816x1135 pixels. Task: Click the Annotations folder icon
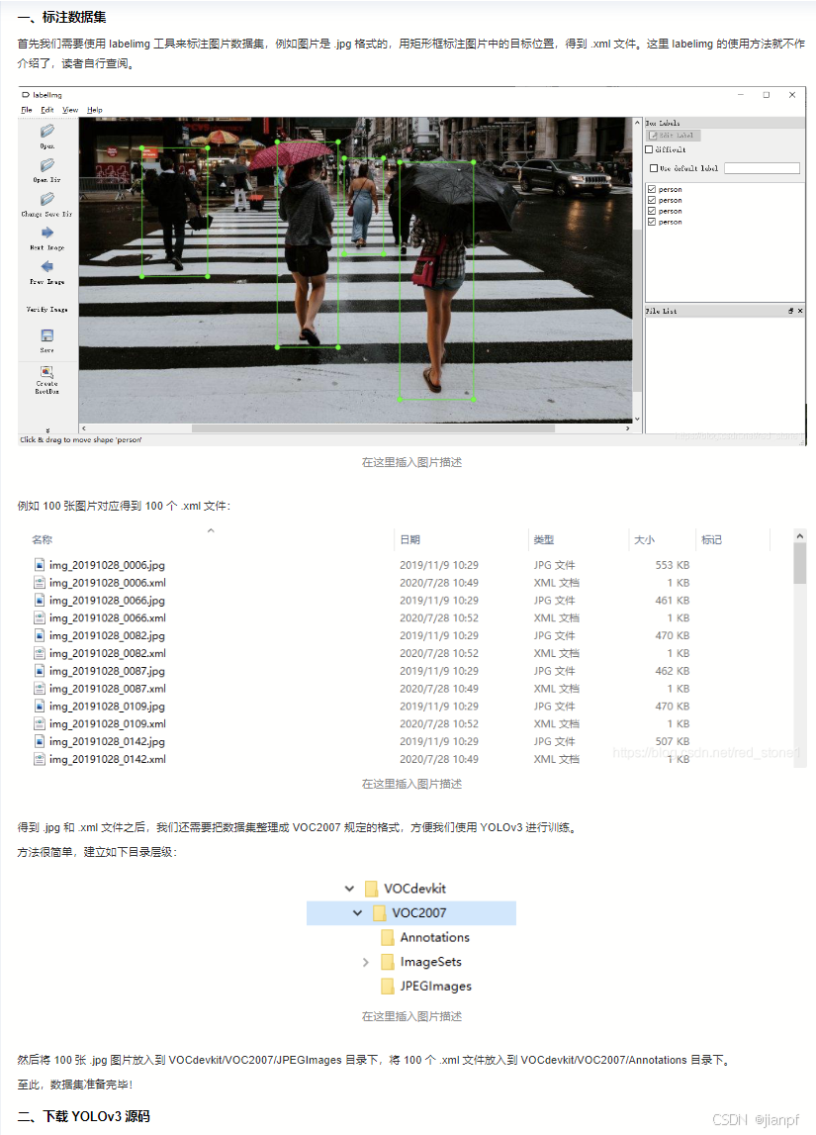click(x=388, y=937)
